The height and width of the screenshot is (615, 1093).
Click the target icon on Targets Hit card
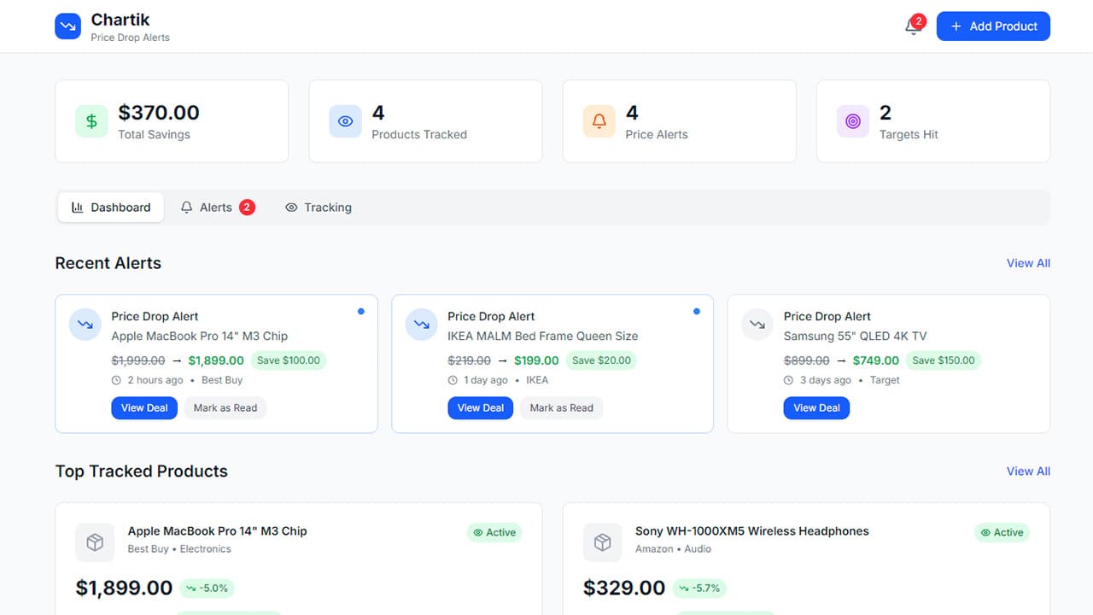click(x=852, y=120)
